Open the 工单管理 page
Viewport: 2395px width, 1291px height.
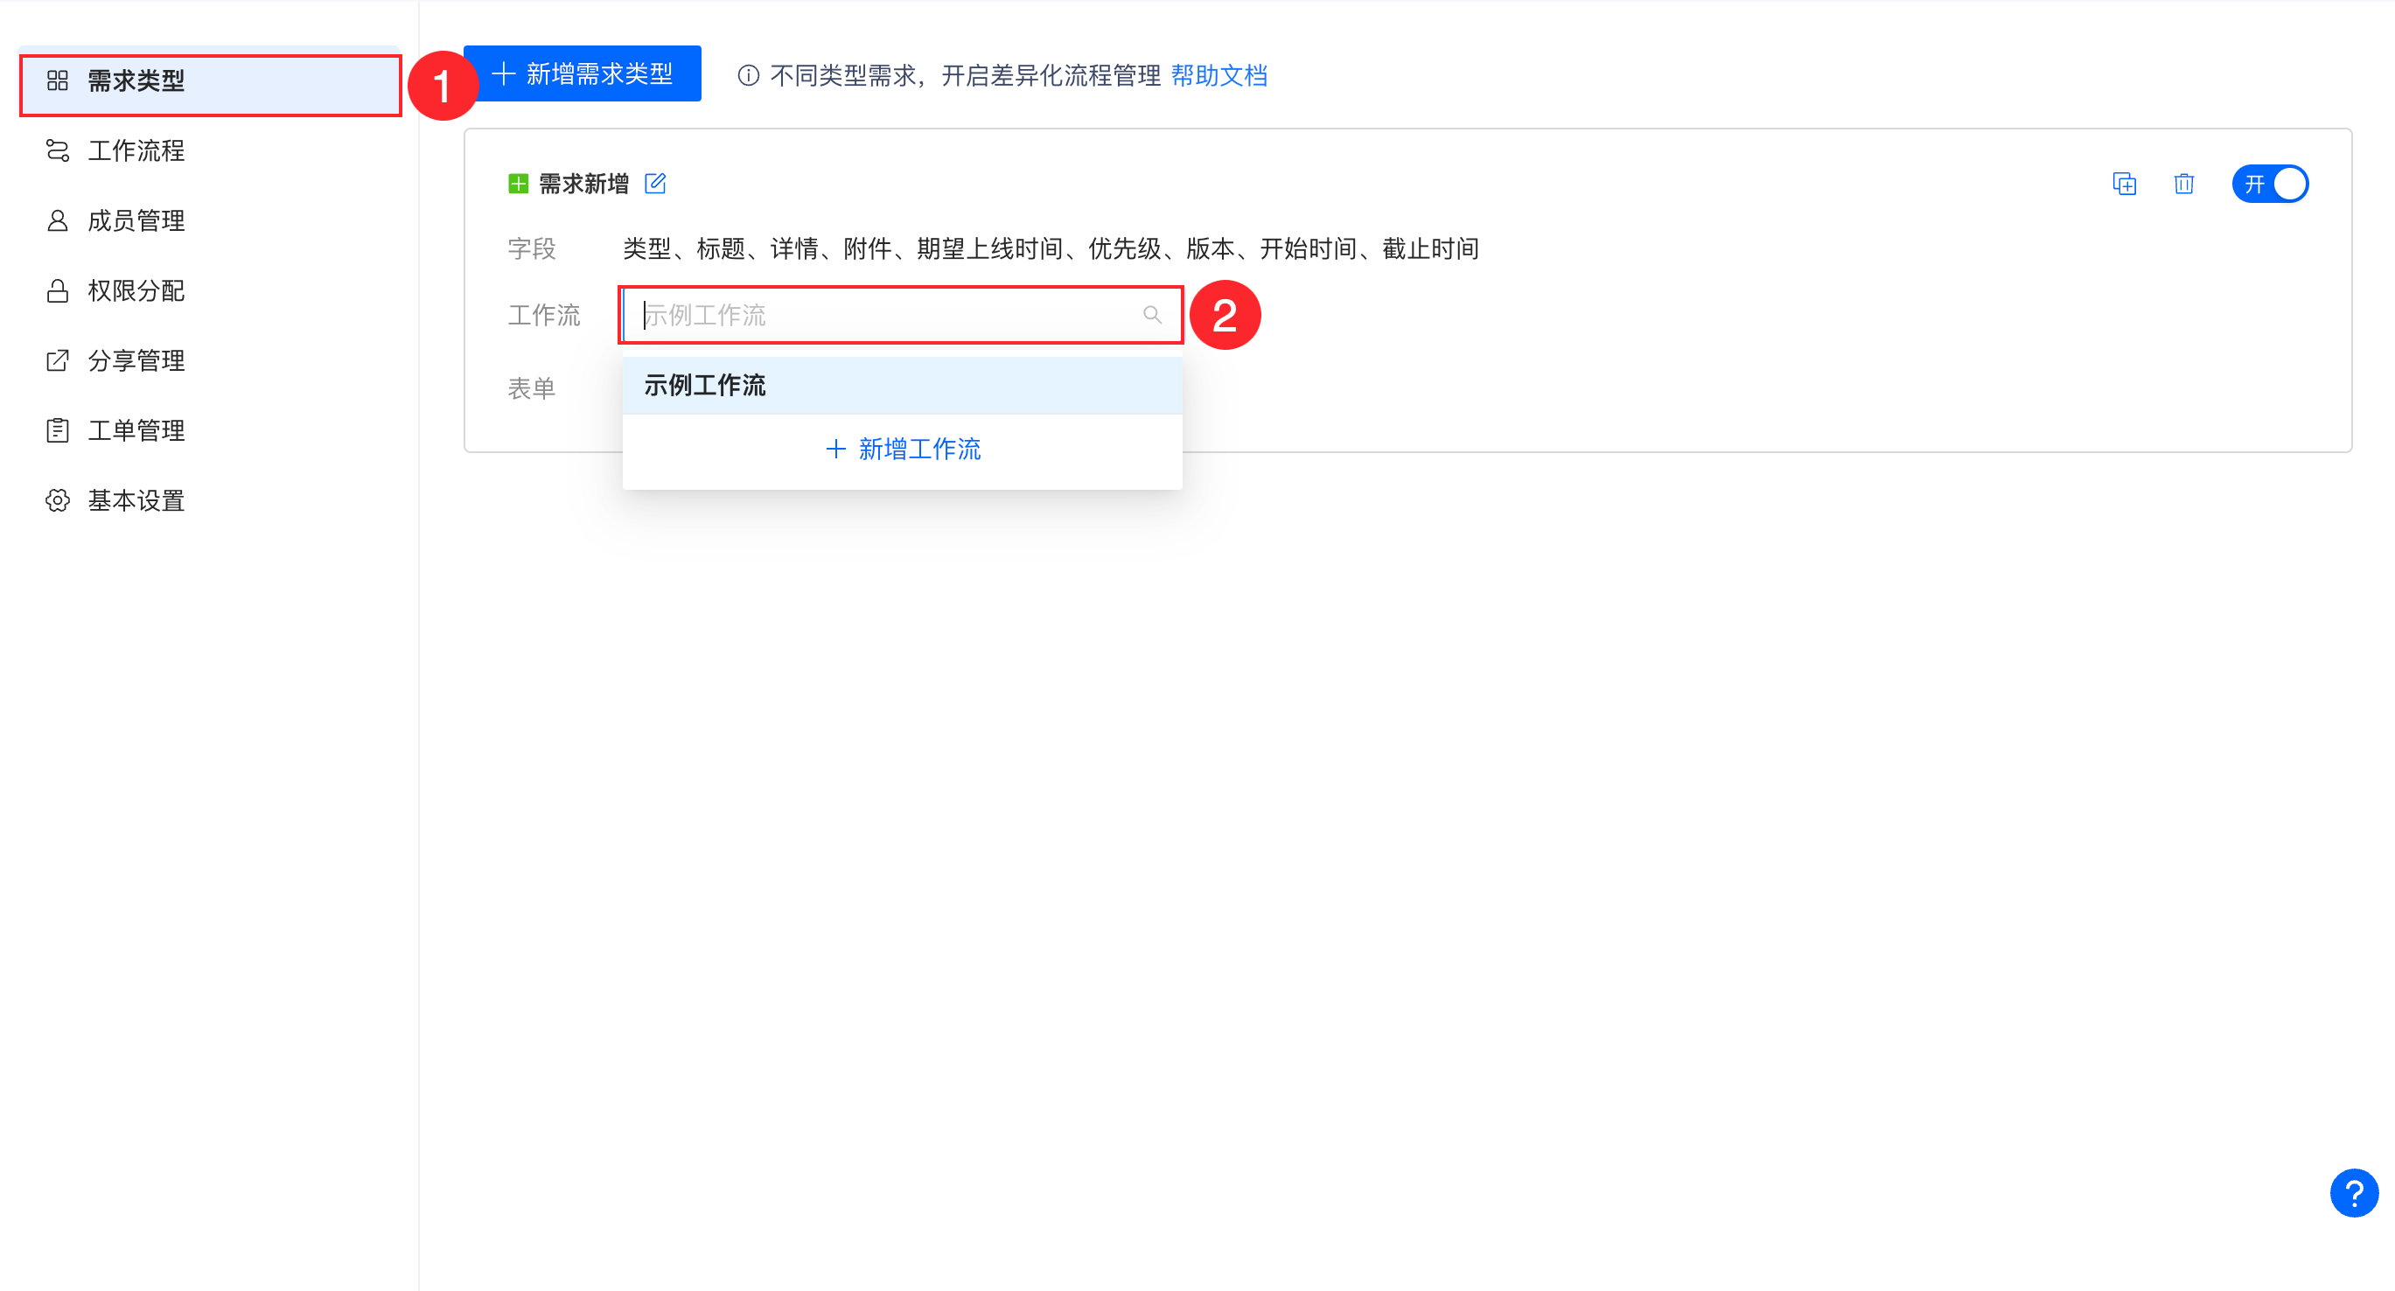point(136,430)
